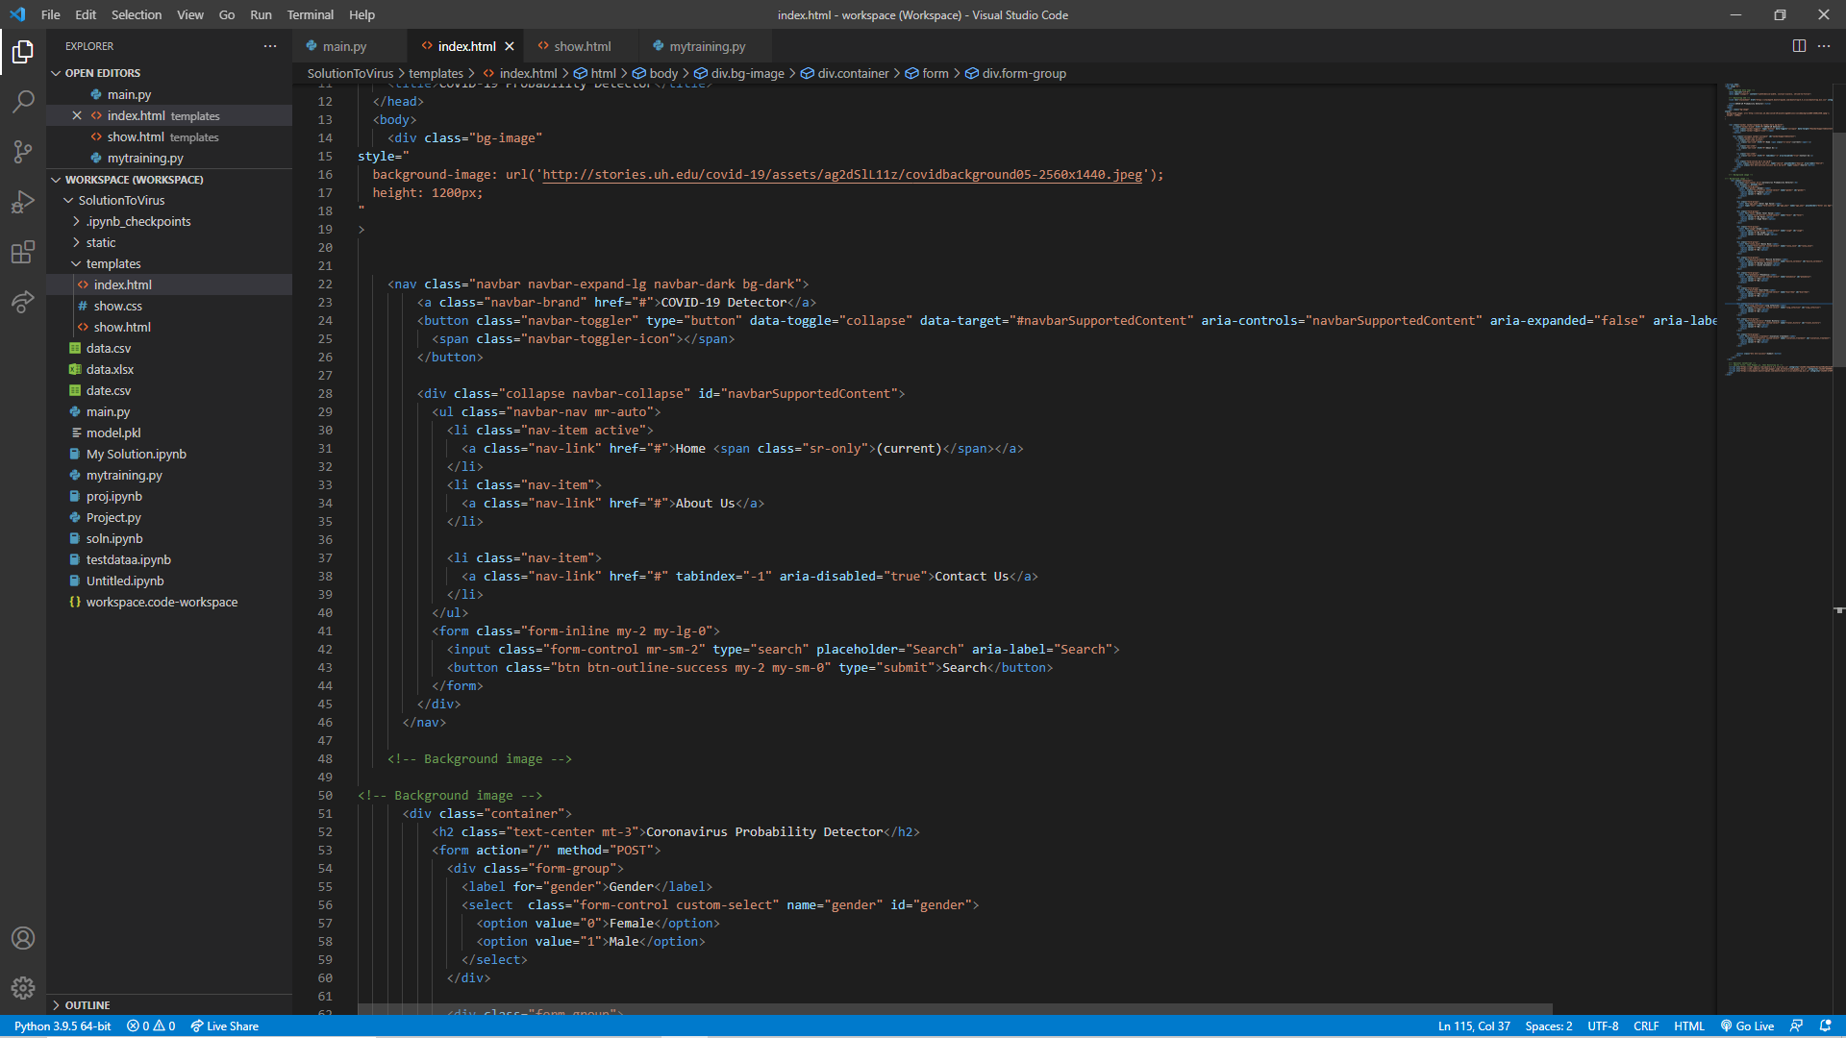Click the covidbackground image URL link
The image size is (1846, 1038).
pos(841,175)
